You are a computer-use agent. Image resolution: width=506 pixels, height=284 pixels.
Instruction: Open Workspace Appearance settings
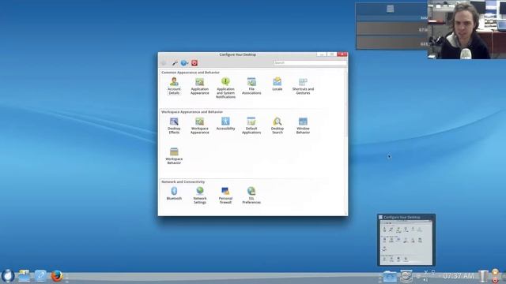click(x=200, y=125)
